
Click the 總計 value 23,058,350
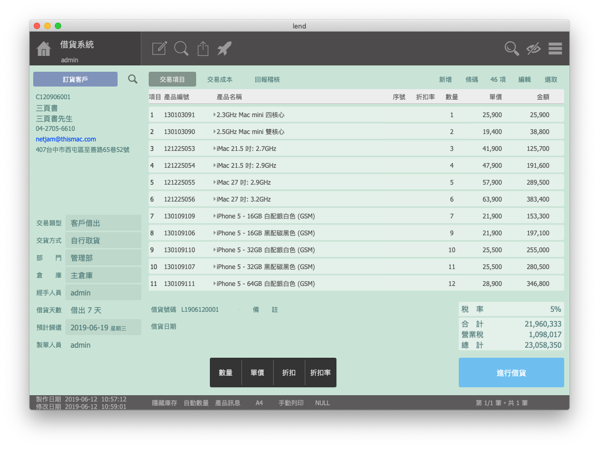(543, 345)
